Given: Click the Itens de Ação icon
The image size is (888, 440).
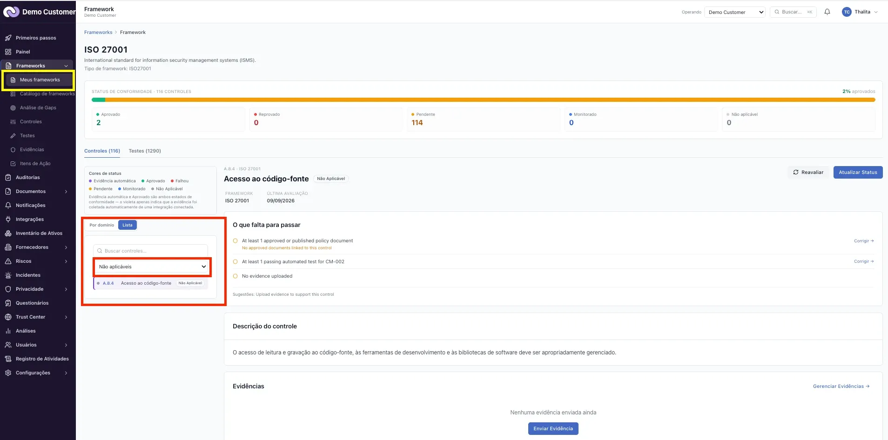Looking at the screenshot, I should (13, 163).
